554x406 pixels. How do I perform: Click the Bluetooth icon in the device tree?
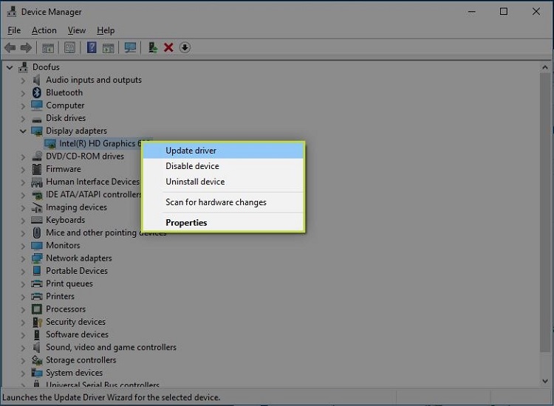tap(37, 92)
